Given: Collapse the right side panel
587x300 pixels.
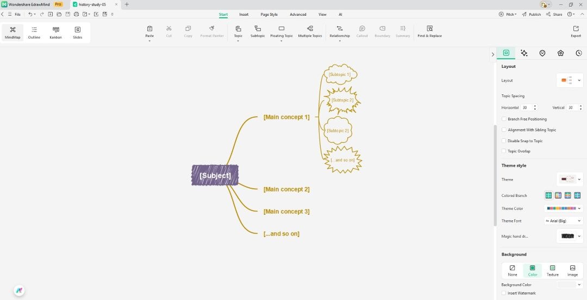Looking at the screenshot, I should [492, 55].
